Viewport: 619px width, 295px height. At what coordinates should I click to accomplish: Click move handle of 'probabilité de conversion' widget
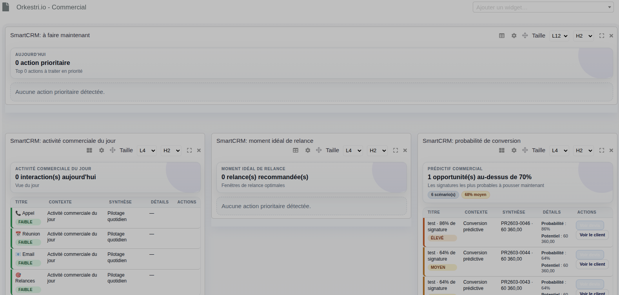coord(525,150)
